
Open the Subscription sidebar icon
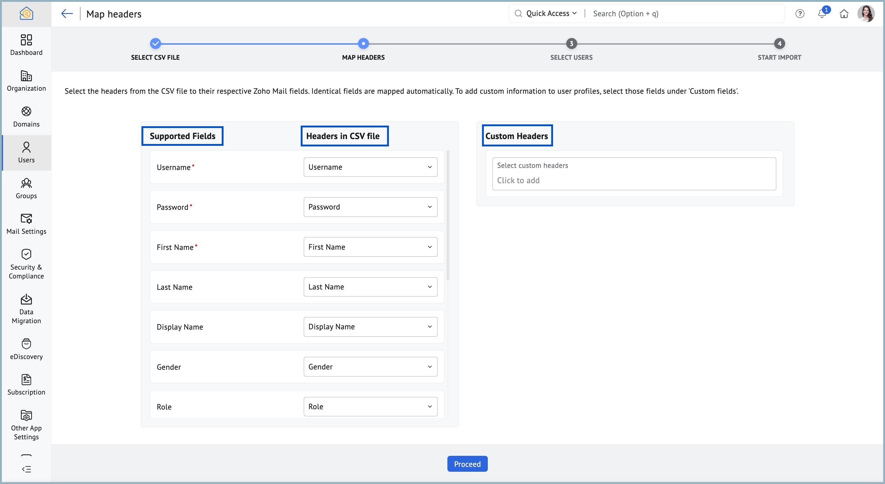point(26,385)
